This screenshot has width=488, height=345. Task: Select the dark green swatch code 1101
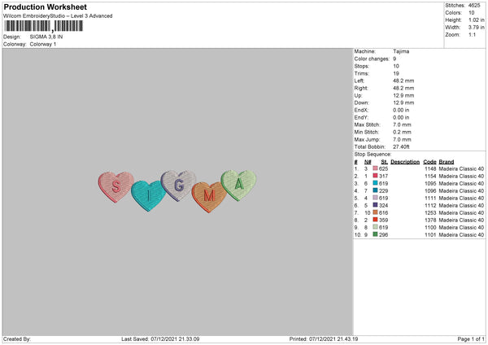tap(375, 234)
